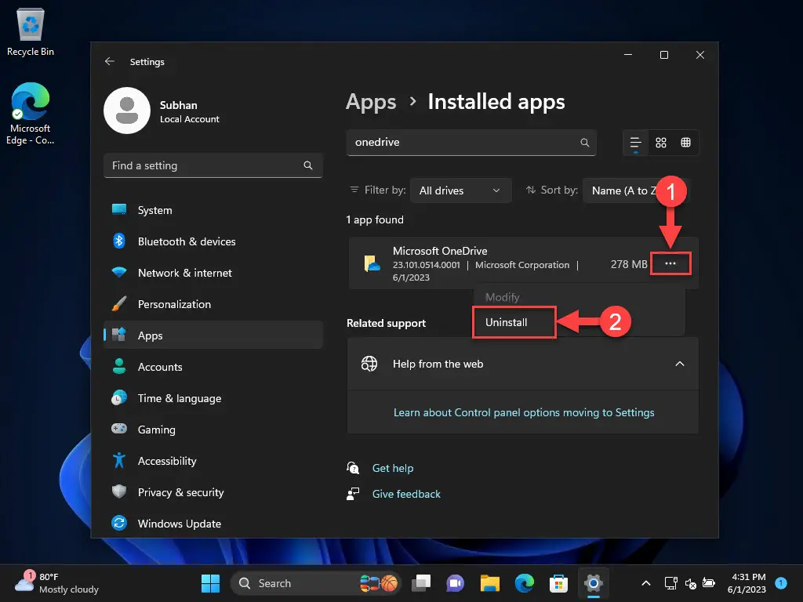Click the Subhan profile avatar
Viewport: 803px width, 602px height.
127,111
